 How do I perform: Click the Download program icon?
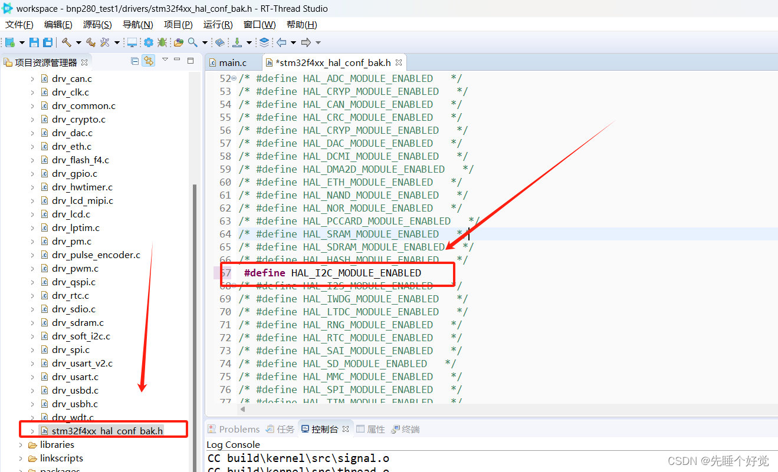coord(237,42)
